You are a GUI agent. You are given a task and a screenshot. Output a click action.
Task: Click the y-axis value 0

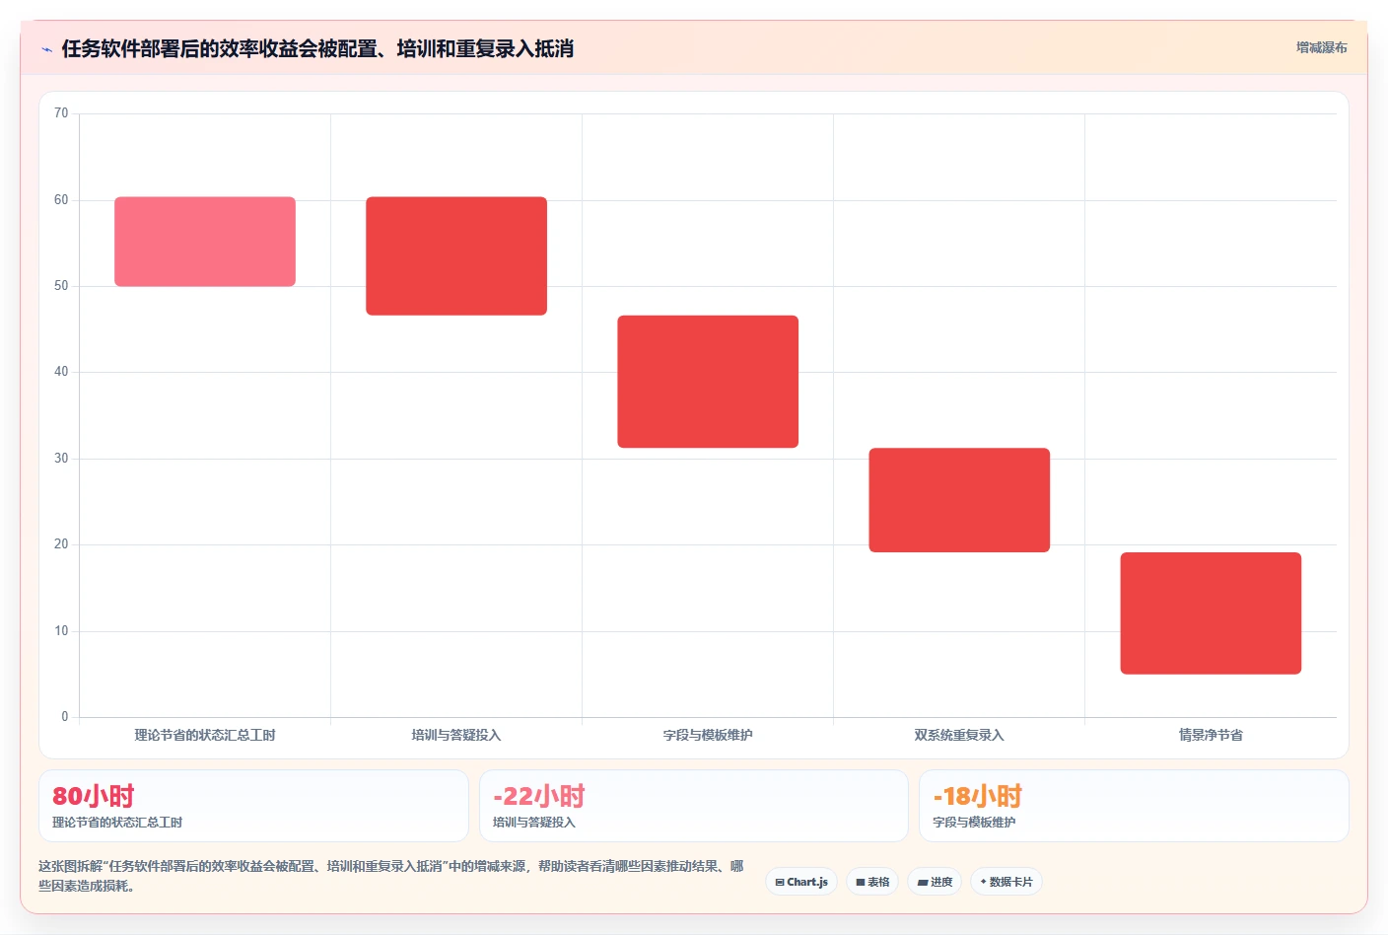tap(65, 717)
